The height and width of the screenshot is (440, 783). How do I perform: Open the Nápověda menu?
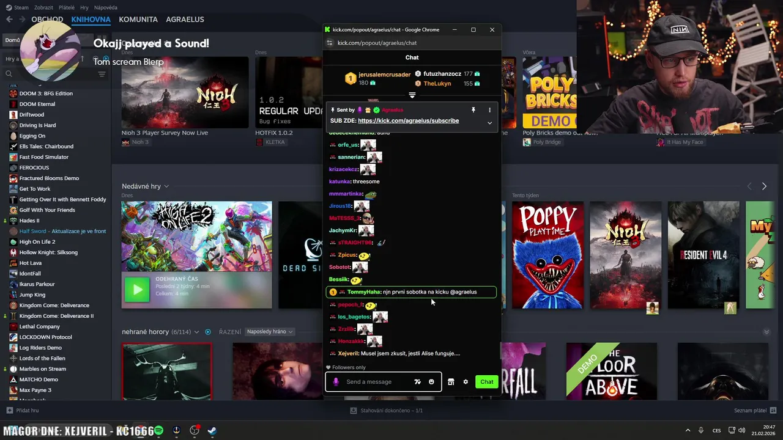point(106,7)
